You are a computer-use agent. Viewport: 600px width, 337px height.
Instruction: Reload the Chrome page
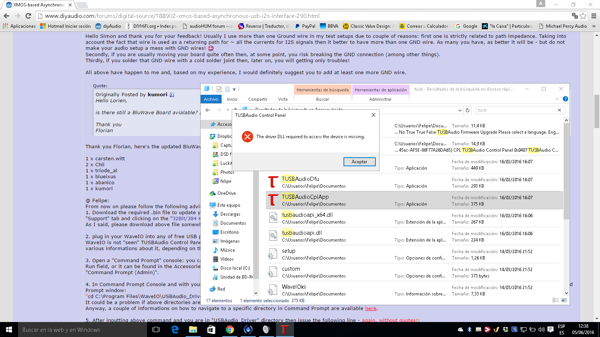tap(28, 16)
